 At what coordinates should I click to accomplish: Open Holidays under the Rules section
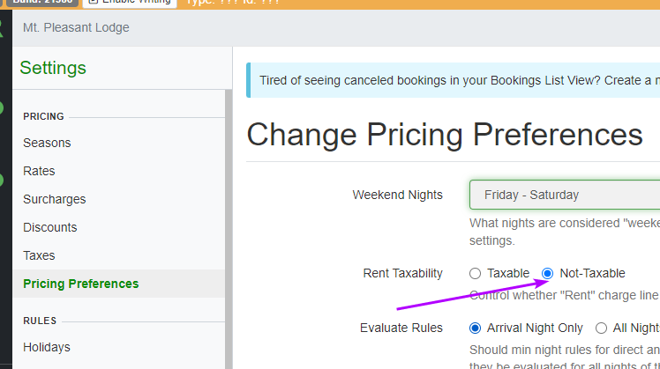[46, 347]
